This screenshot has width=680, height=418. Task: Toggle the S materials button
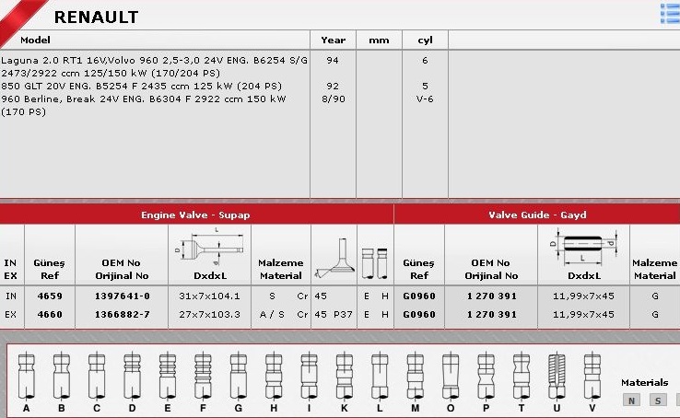(658, 400)
